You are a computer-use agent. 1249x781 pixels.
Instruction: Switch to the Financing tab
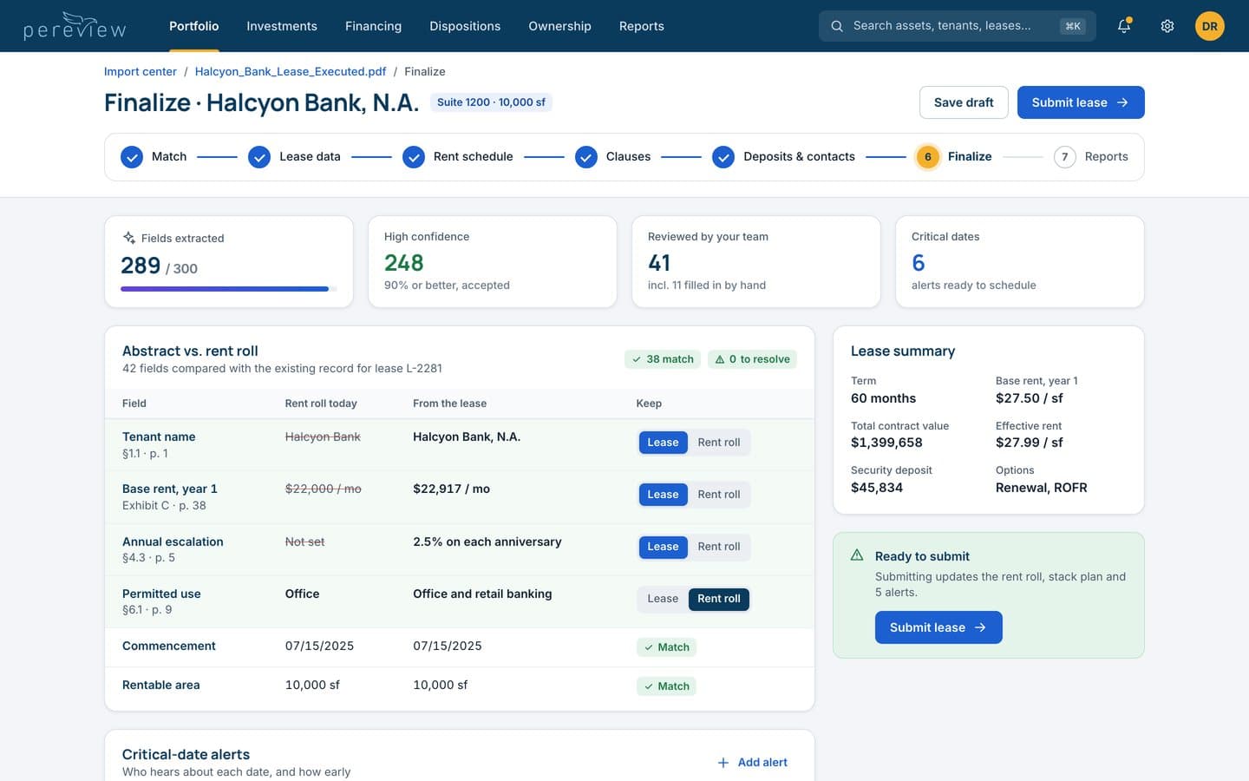point(373,26)
